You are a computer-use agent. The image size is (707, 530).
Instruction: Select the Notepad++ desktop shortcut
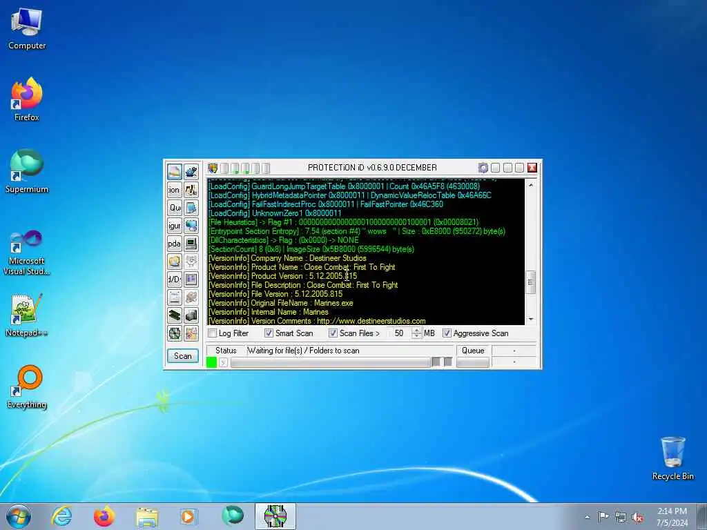point(26,315)
